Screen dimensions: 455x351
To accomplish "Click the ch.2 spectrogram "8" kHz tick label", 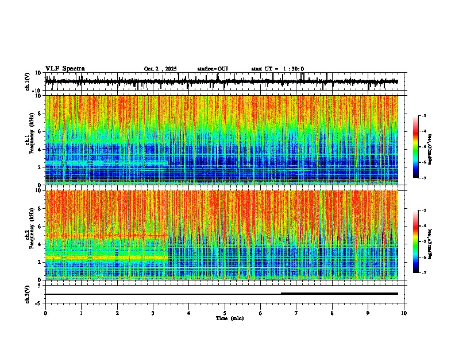I will (40, 209).
